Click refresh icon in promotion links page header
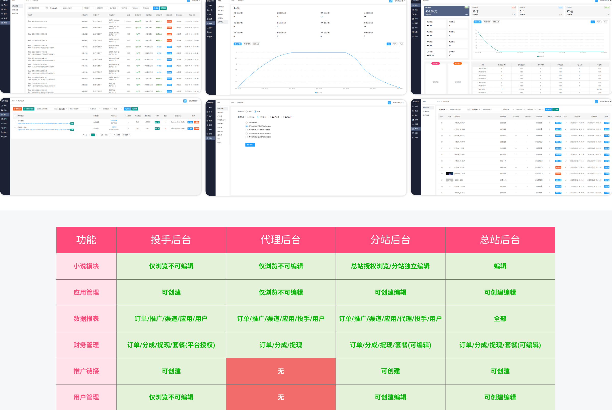 coord(185,101)
